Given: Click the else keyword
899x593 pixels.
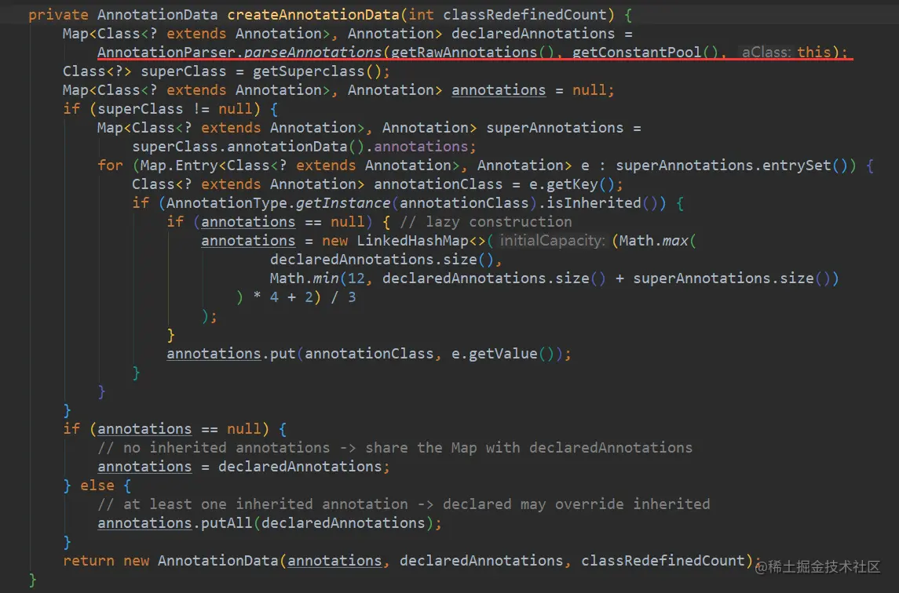Looking at the screenshot, I should pyautogui.click(x=97, y=486).
